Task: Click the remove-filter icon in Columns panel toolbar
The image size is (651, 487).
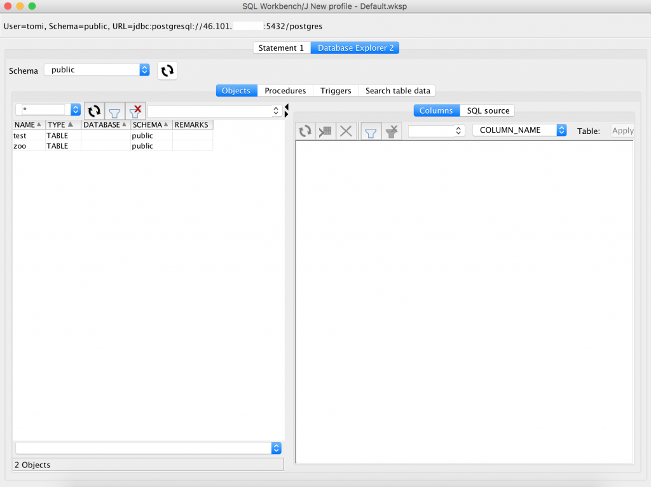Action: click(x=391, y=131)
